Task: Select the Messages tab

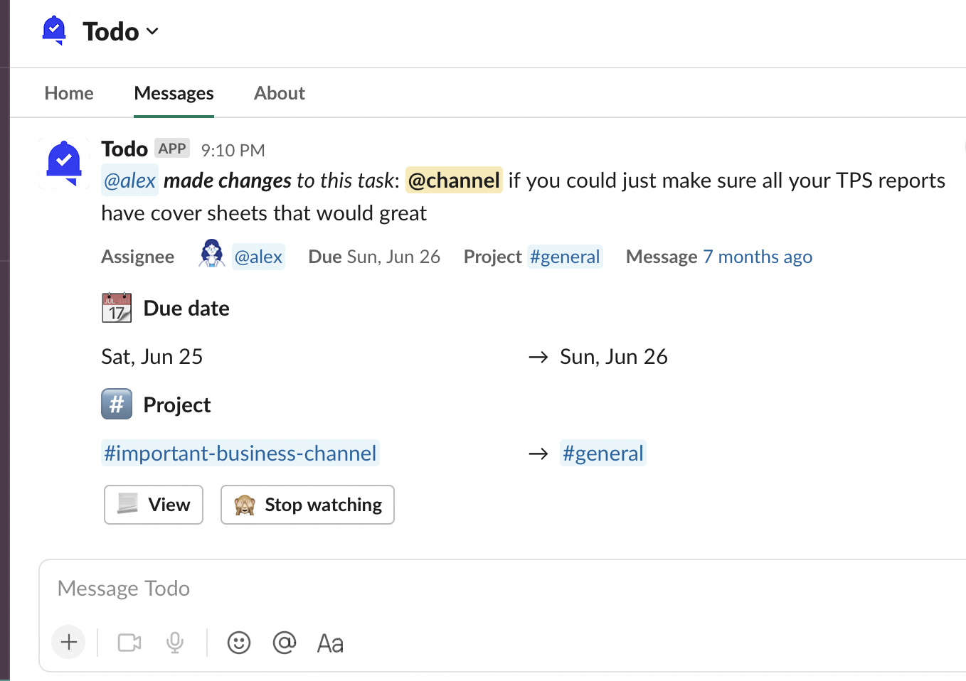Action: click(x=174, y=93)
